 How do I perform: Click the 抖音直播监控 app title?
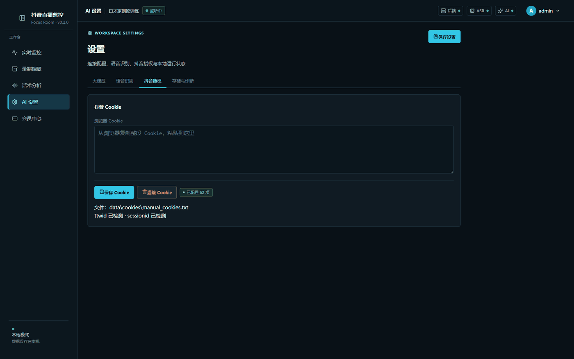coord(47,15)
